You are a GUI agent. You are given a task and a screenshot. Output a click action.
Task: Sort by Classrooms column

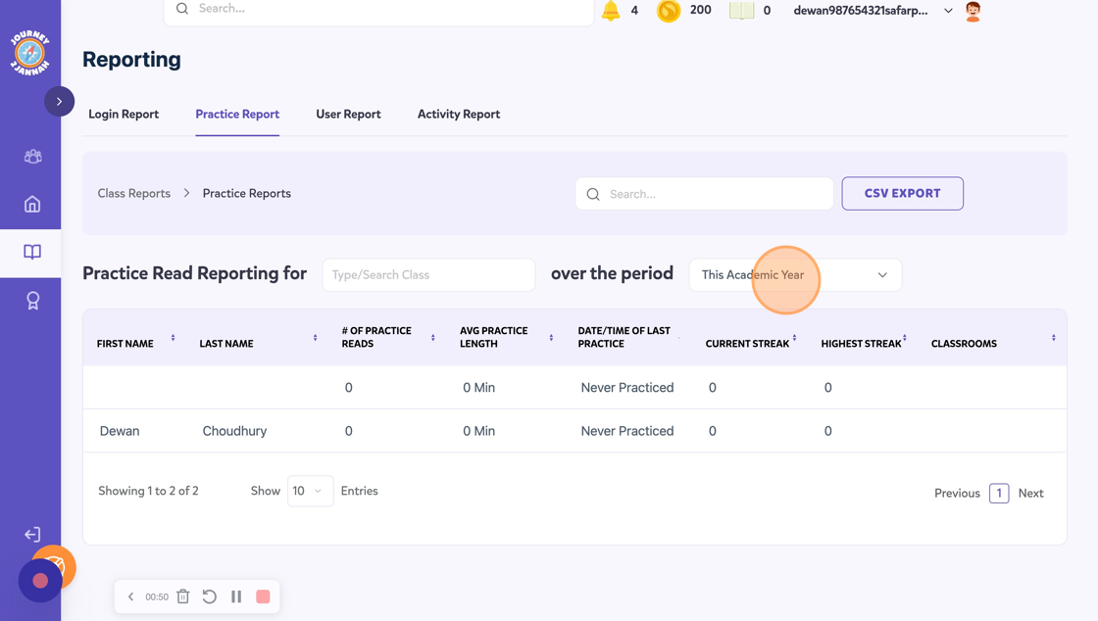1053,338
